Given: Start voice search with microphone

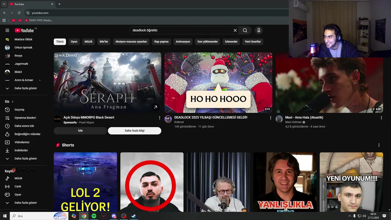Looking at the screenshot, I should 259,30.
